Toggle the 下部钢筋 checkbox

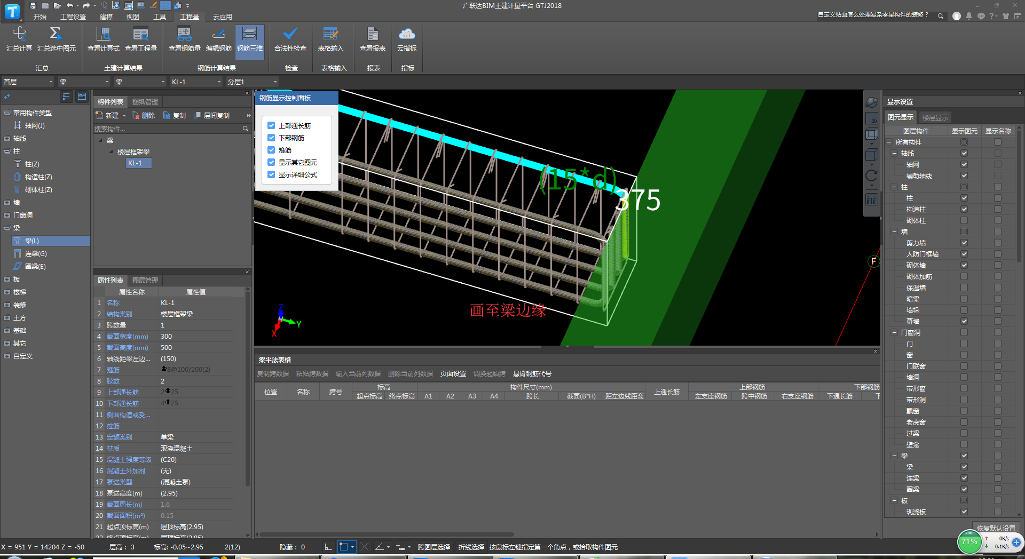[271, 138]
